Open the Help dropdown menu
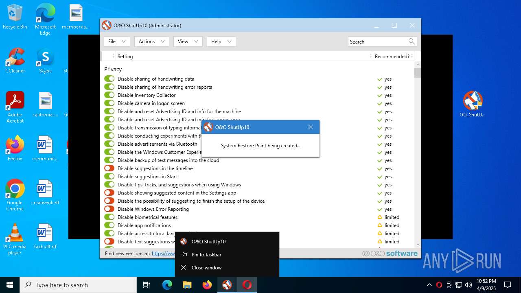 221,42
